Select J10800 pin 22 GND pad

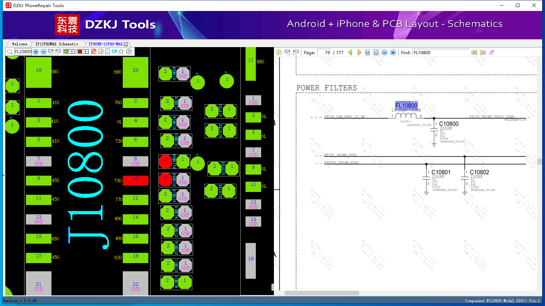tap(136, 283)
